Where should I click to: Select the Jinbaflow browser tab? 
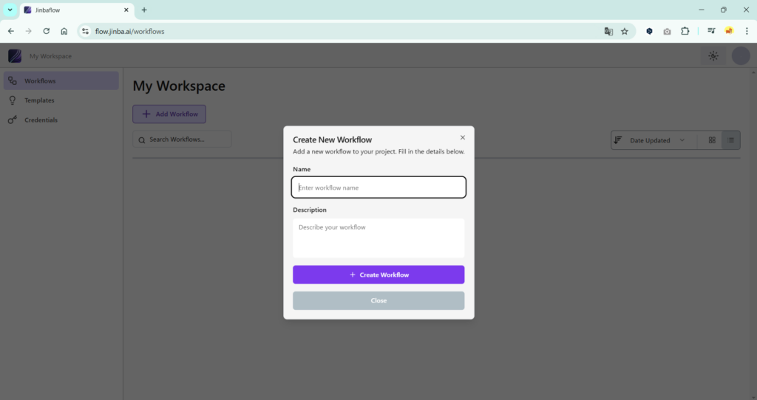click(76, 10)
